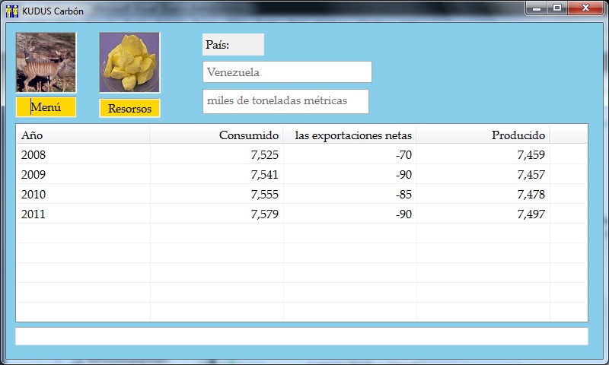Minimize the KUDUS Carbón window
This screenshot has height=365, width=609.
[537, 8]
